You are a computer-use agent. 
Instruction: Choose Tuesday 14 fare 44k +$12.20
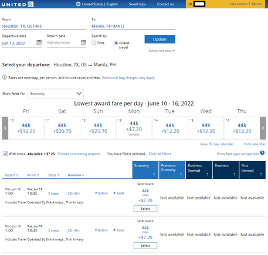(x=170, y=128)
